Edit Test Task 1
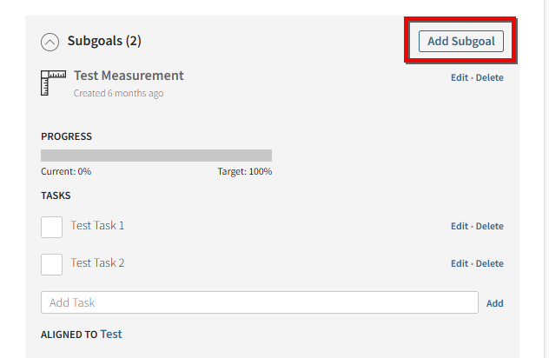This screenshot has height=358, width=549. [x=460, y=226]
